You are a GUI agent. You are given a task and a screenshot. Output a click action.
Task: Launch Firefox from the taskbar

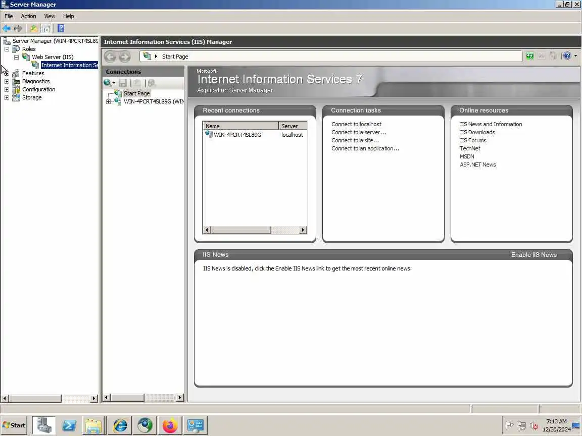(x=170, y=425)
